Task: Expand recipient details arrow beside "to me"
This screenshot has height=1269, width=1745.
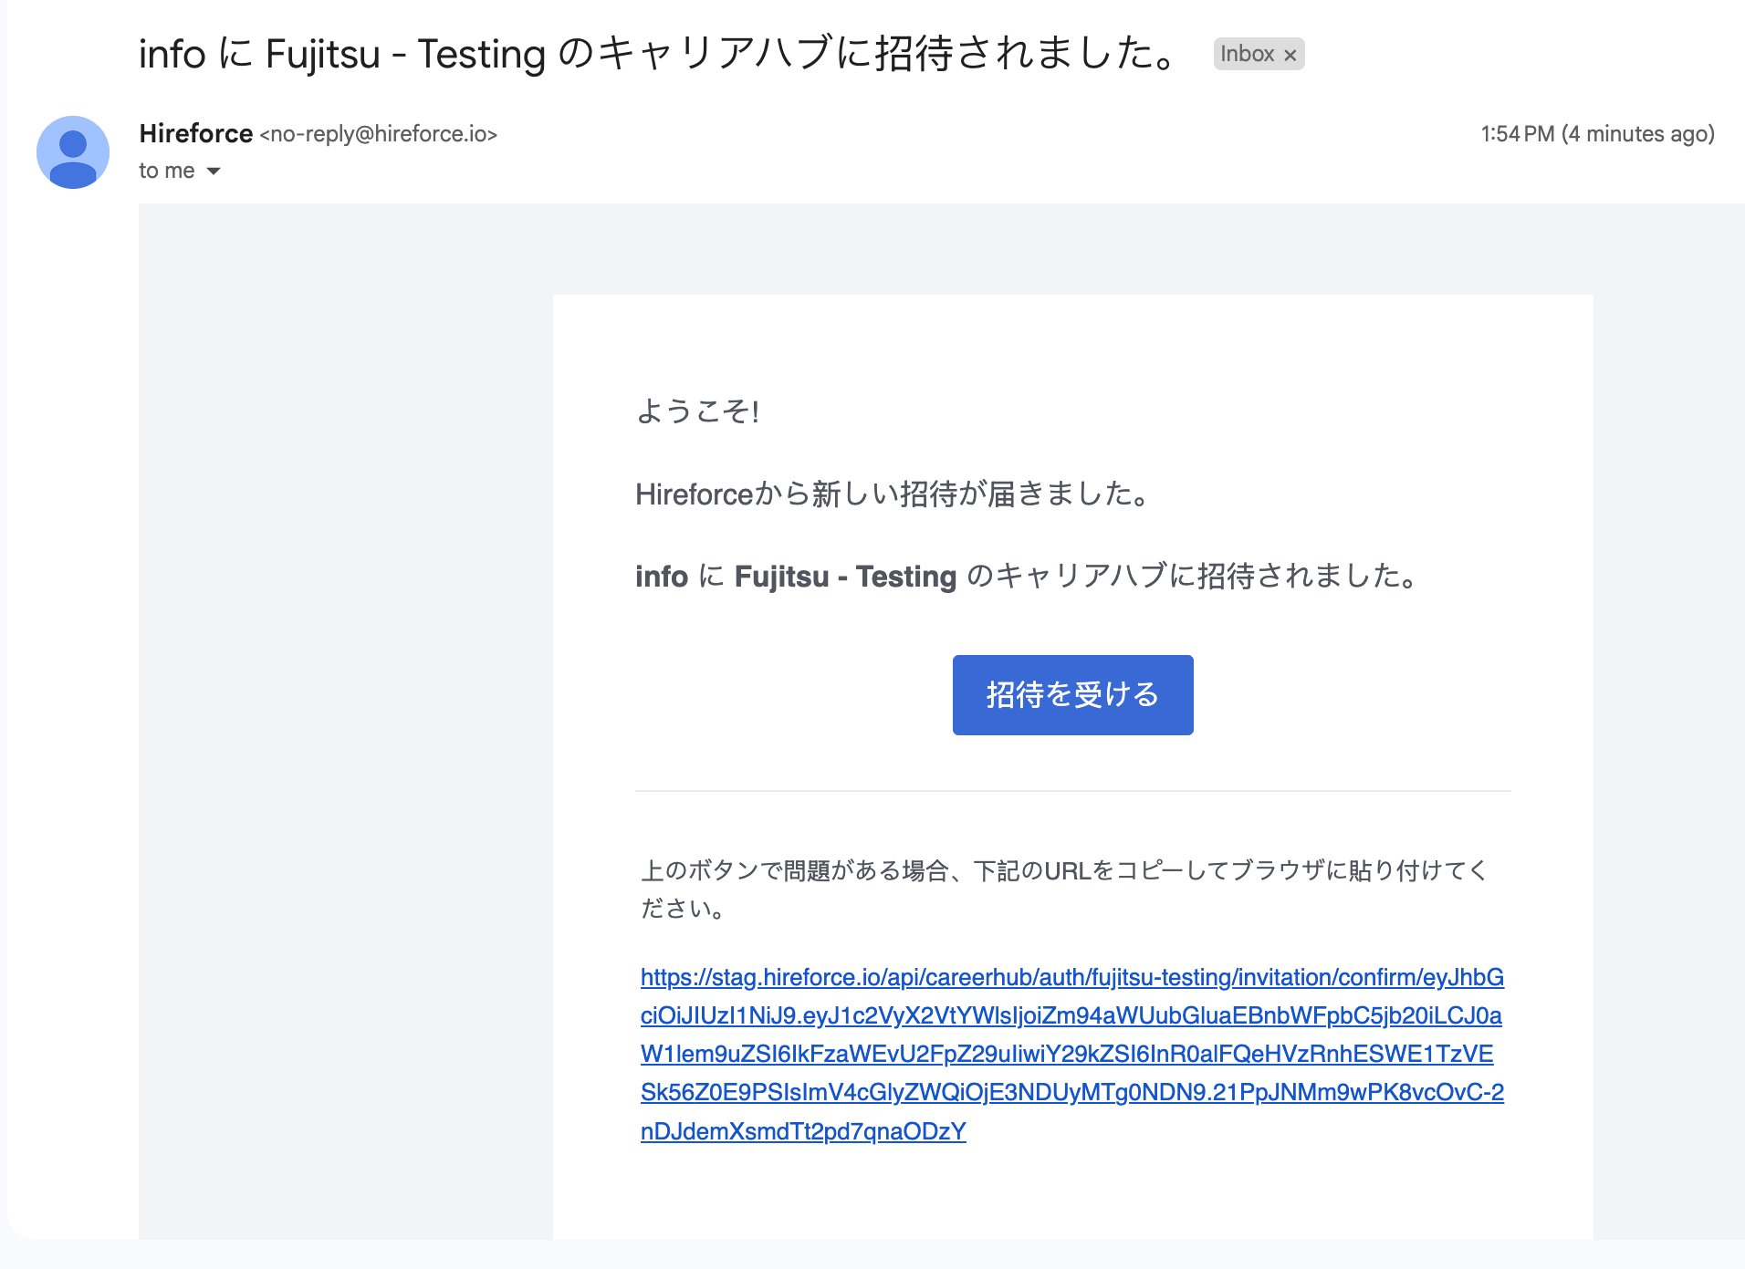Action: 214,172
